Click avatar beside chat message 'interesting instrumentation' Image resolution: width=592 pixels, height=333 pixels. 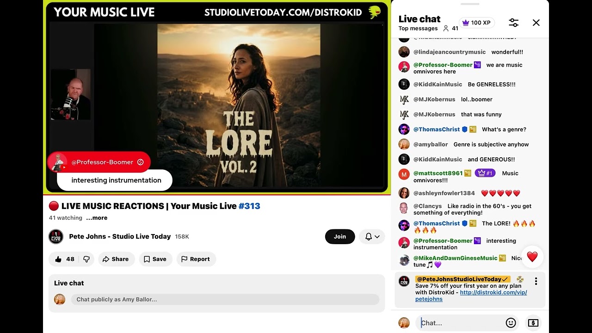[x=404, y=243]
